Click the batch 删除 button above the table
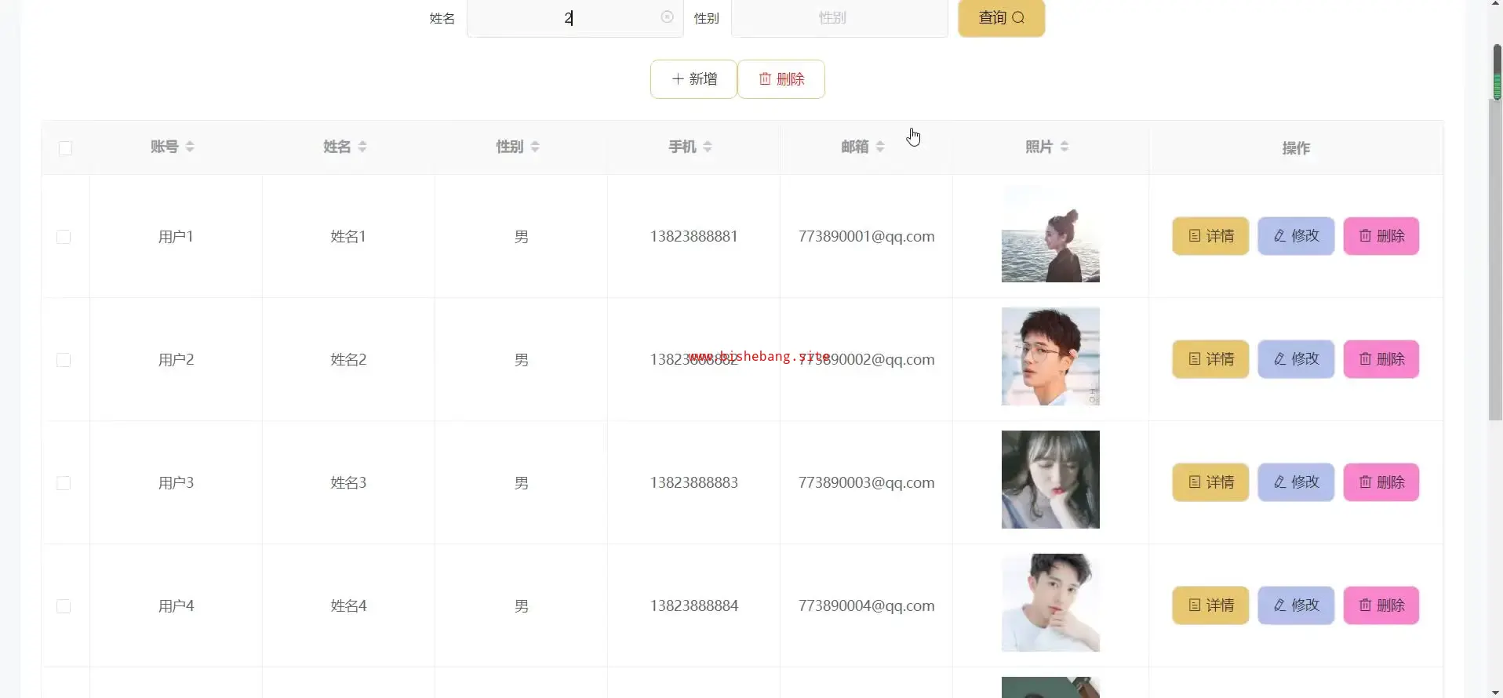 pyautogui.click(x=781, y=79)
